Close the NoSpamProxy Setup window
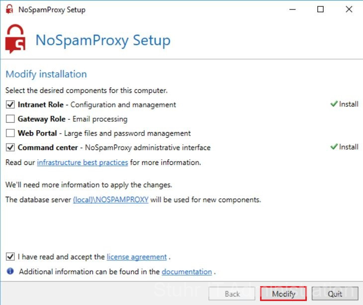The width and height of the screenshot is (363, 305). coord(349,9)
